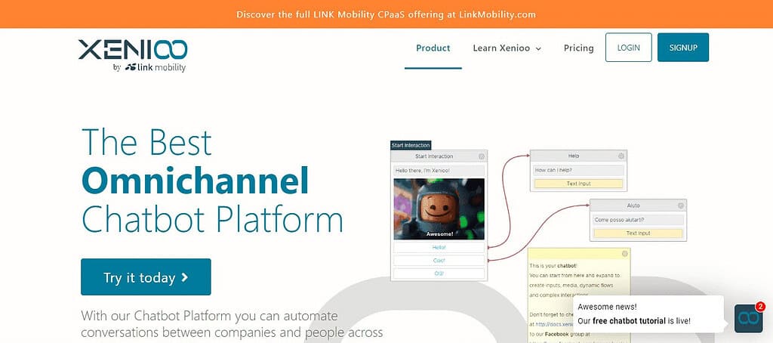The height and width of the screenshot is (343, 773).
Task: Click the Hello! reply button in flow
Action: tap(439, 247)
